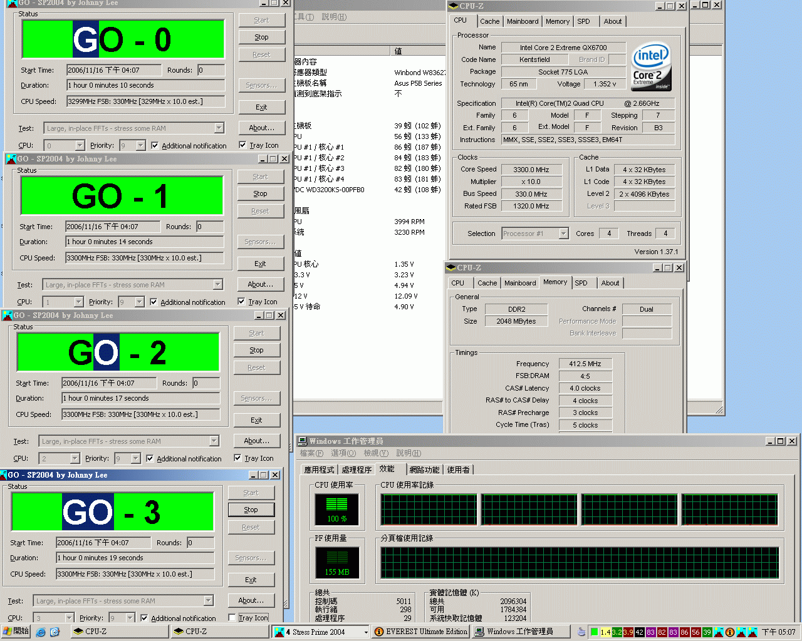Screen dimensions: 802x641
Task: Click the GO-3 window title bar icon
Action: pos(4,475)
